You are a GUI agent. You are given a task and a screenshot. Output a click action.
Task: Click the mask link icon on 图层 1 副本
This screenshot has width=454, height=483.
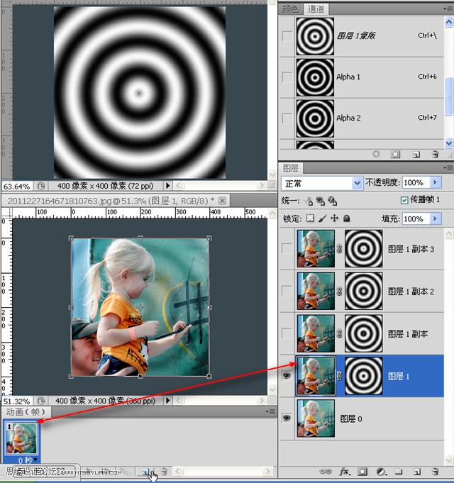click(x=339, y=333)
